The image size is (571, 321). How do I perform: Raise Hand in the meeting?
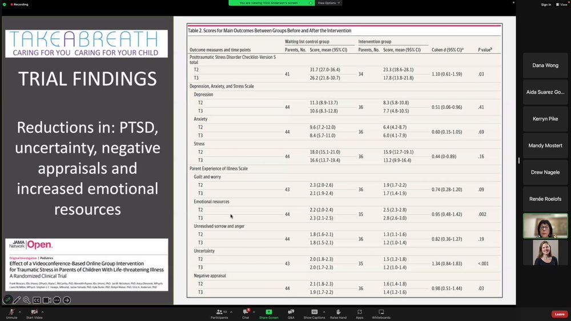(x=338, y=314)
